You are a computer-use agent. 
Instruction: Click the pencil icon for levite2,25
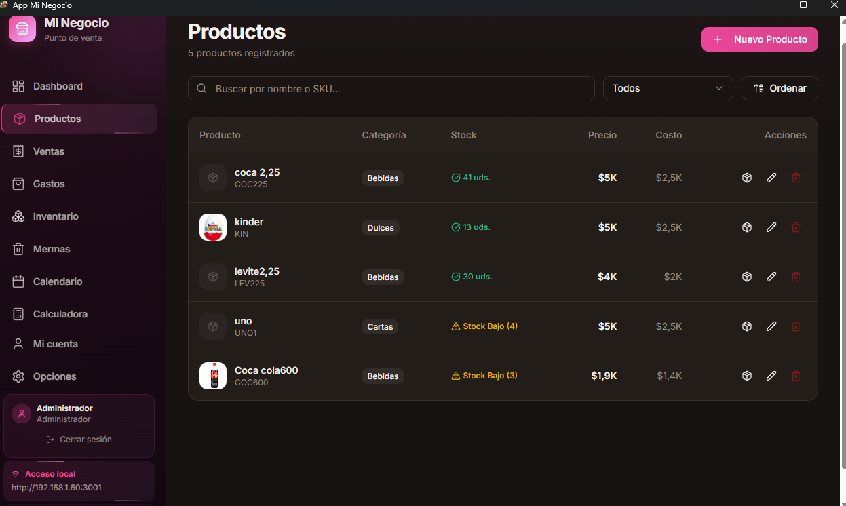771,277
